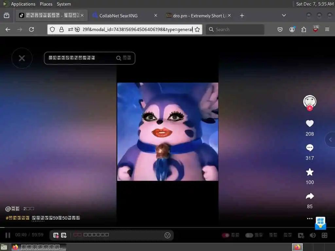Image resolution: width=335 pixels, height=251 pixels.
Task: Pause the playing video
Action: coord(8,235)
